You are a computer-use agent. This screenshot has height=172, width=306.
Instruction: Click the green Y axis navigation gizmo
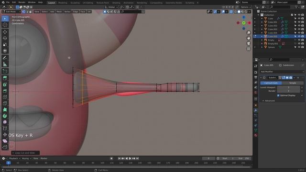(244, 23)
